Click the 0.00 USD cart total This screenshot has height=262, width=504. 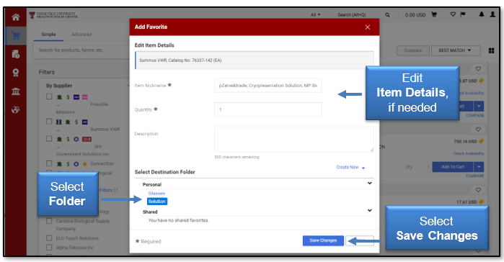point(415,15)
